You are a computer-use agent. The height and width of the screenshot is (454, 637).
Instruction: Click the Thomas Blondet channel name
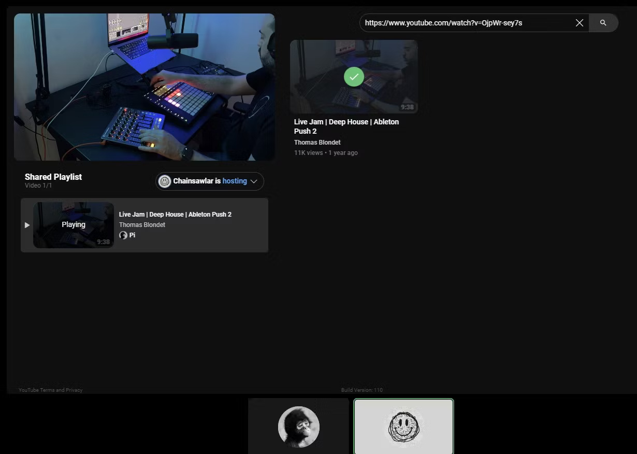[x=317, y=142]
